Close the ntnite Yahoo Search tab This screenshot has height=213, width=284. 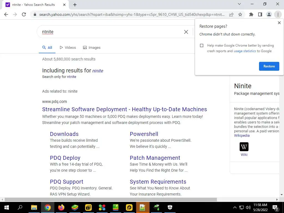64,5
